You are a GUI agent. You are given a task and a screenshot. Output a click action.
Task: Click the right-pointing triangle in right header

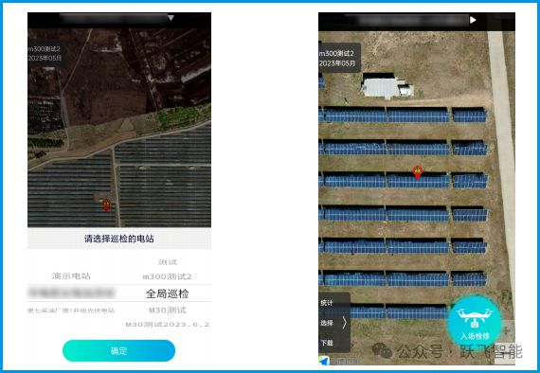click(x=473, y=20)
